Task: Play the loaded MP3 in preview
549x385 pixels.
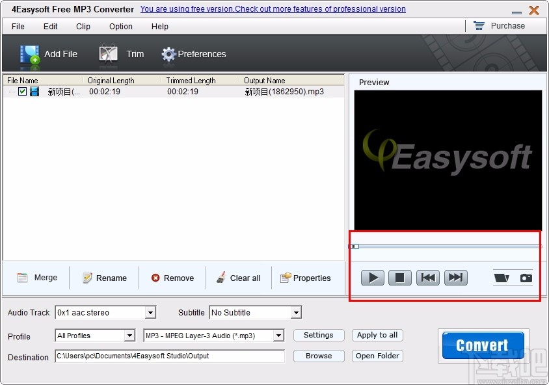Action: point(372,277)
